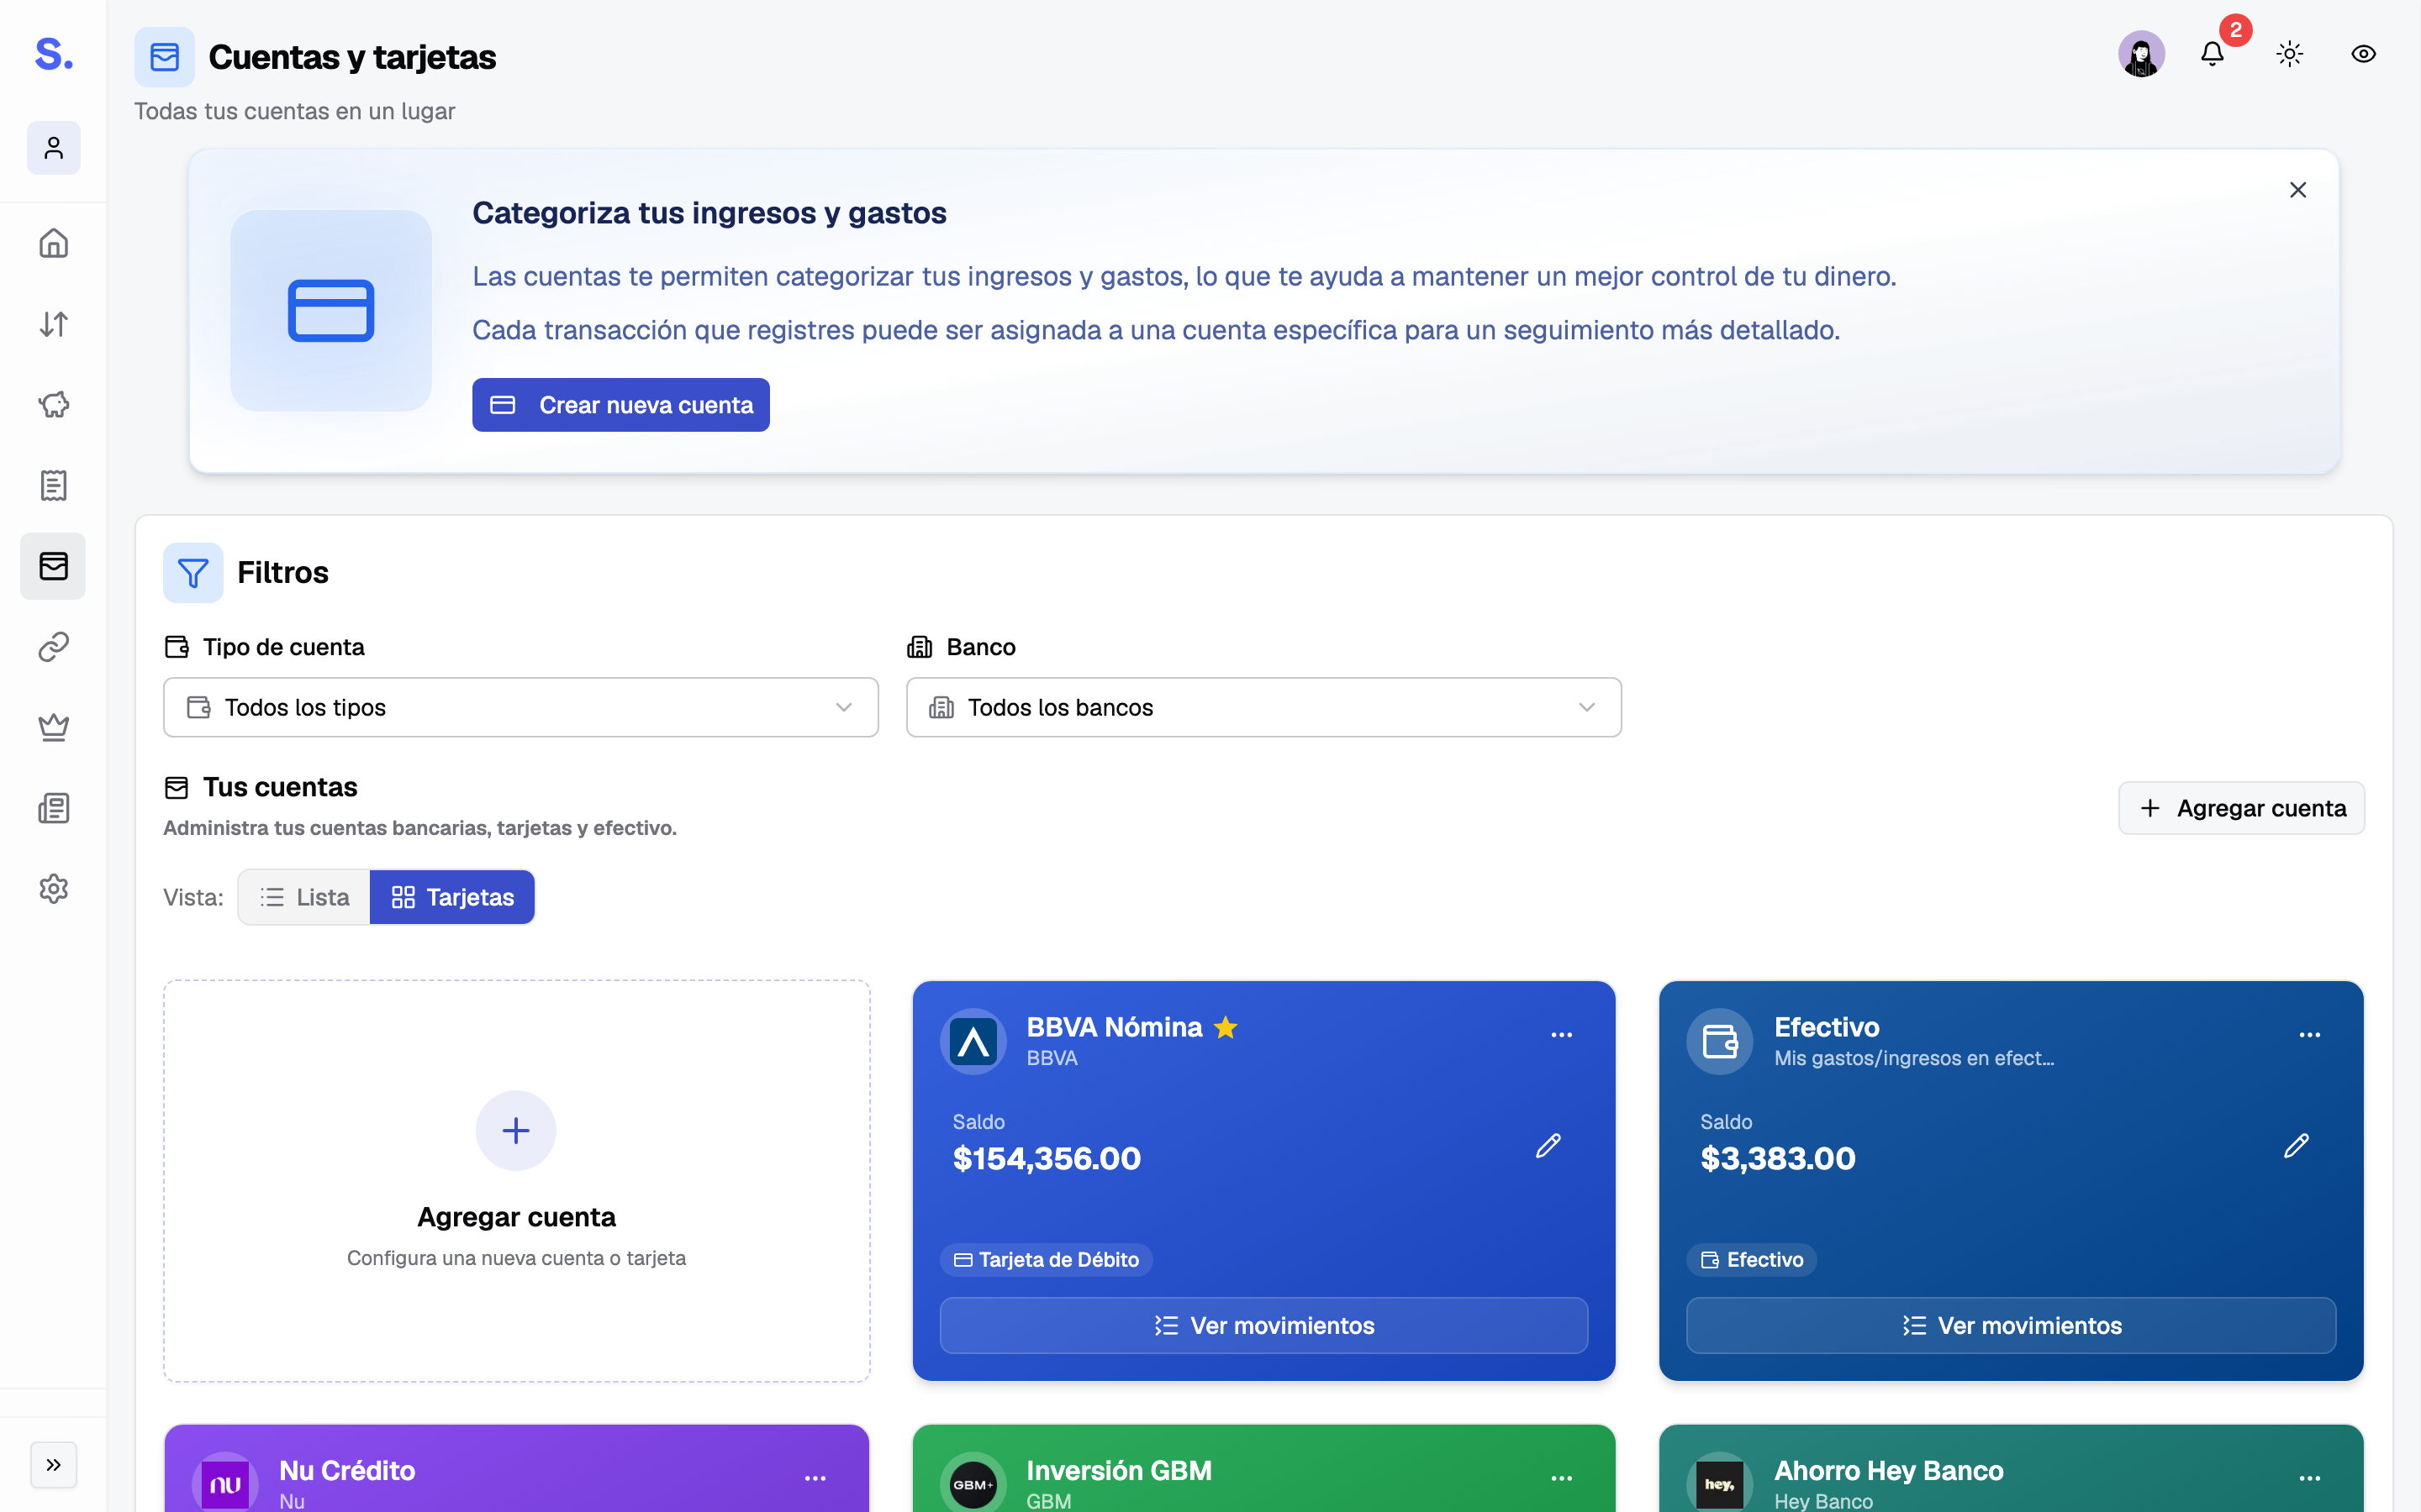Open Inversión GBM card options menu
2421x1512 pixels.
[x=1562, y=1478]
